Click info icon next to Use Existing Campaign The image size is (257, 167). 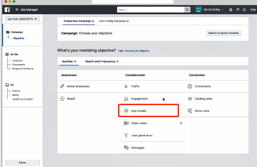pos(128,21)
